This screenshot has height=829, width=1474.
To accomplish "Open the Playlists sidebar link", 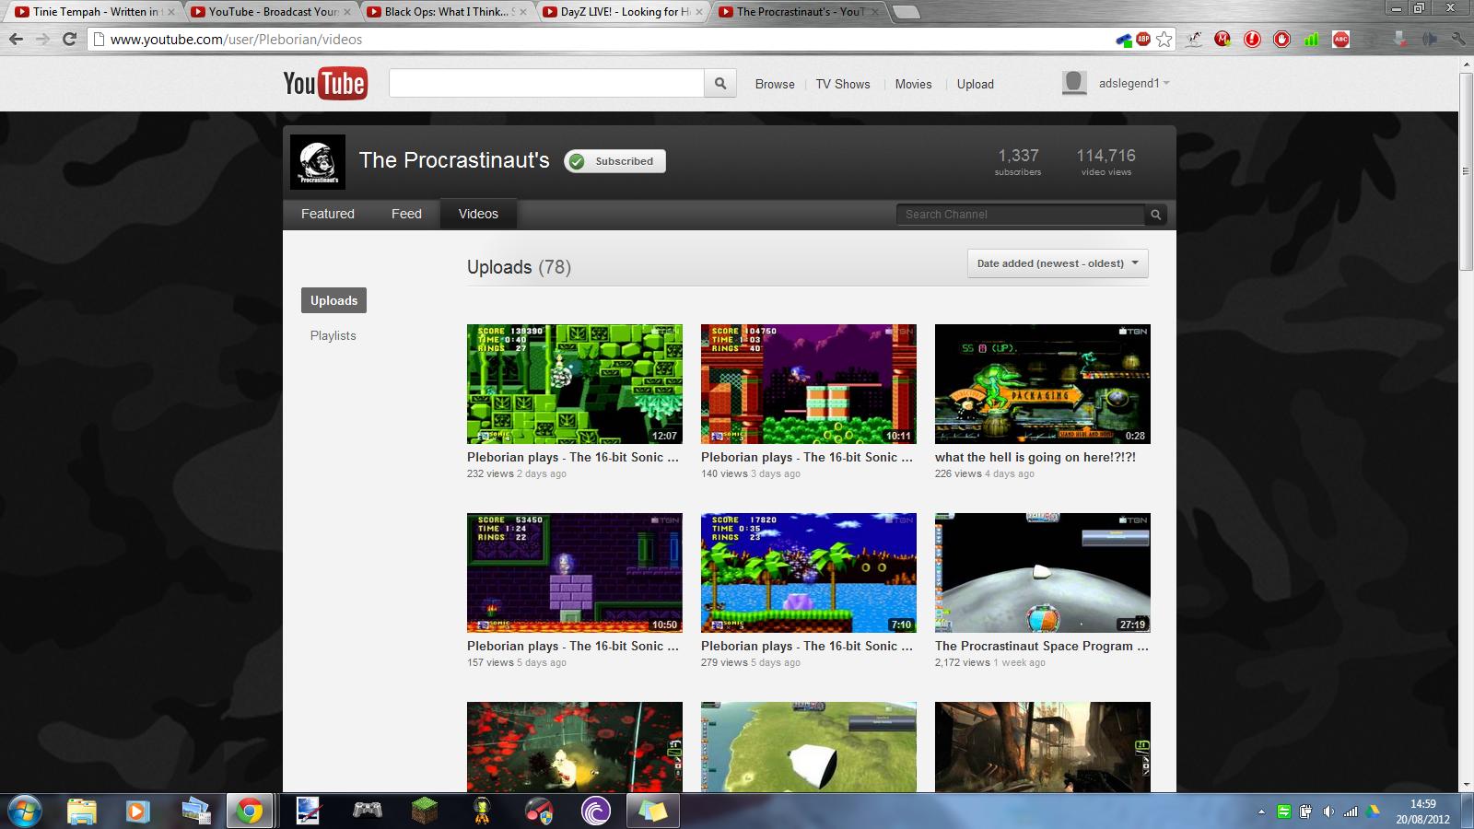I will coord(333,335).
